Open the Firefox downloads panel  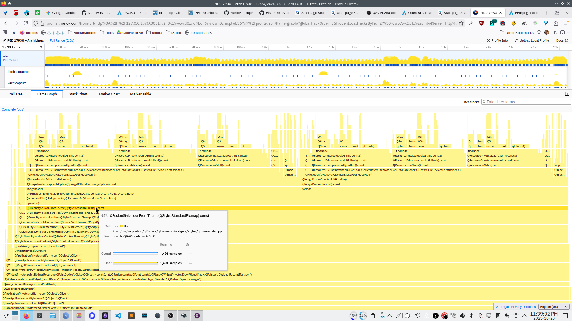coord(471,23)
